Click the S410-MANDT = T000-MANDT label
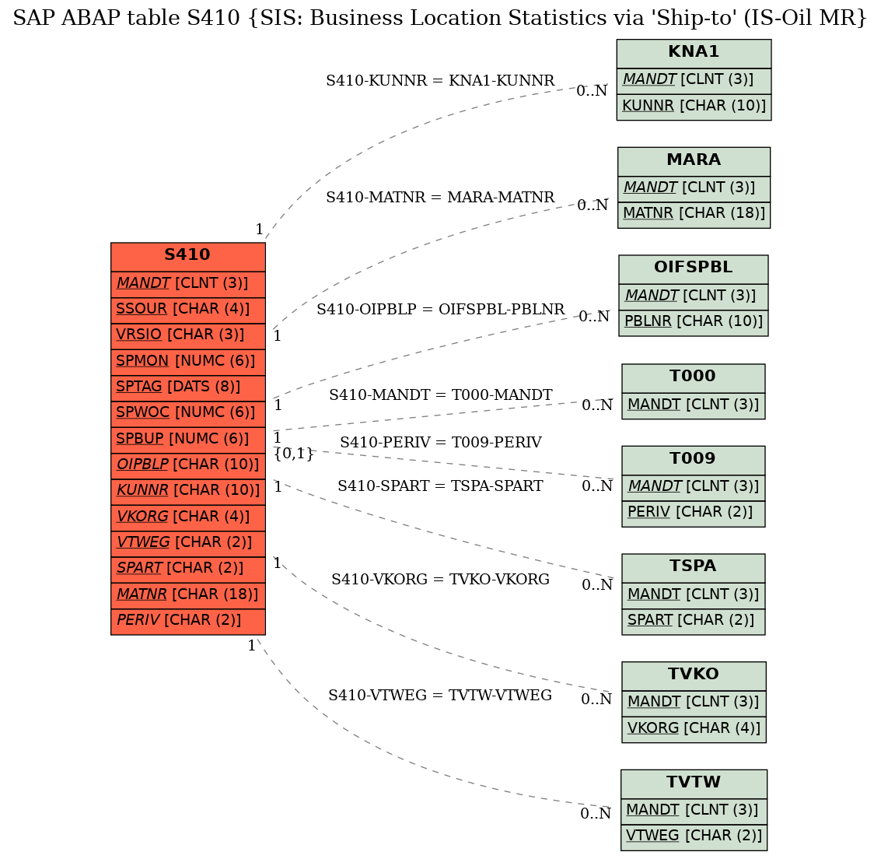The width and height of the screenshot is (881, 859). 441,394
